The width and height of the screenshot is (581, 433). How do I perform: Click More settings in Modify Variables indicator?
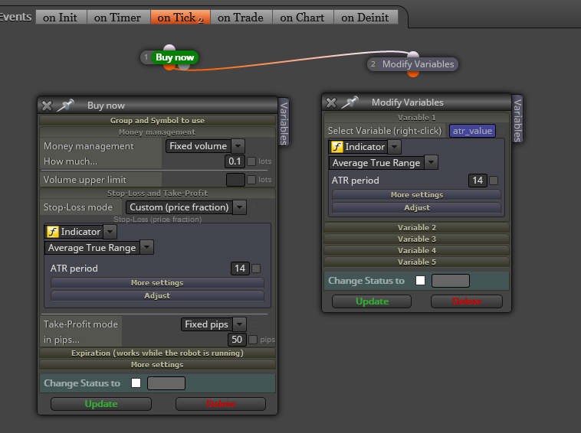tap(417, 195)
